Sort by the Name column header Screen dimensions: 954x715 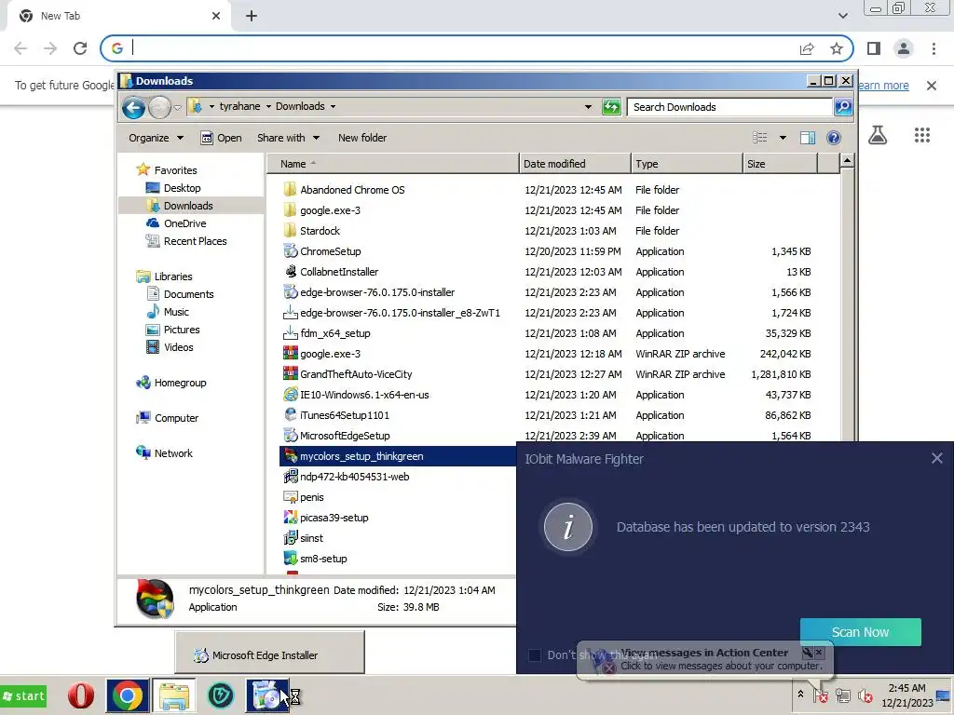pos(393,164)
